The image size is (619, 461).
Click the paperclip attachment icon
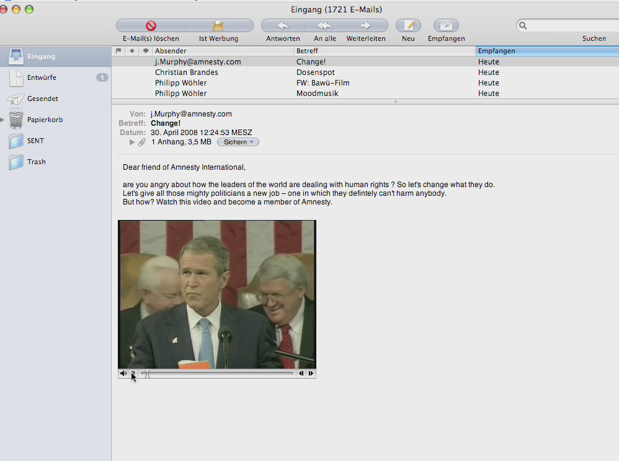(x=142, y=143)
